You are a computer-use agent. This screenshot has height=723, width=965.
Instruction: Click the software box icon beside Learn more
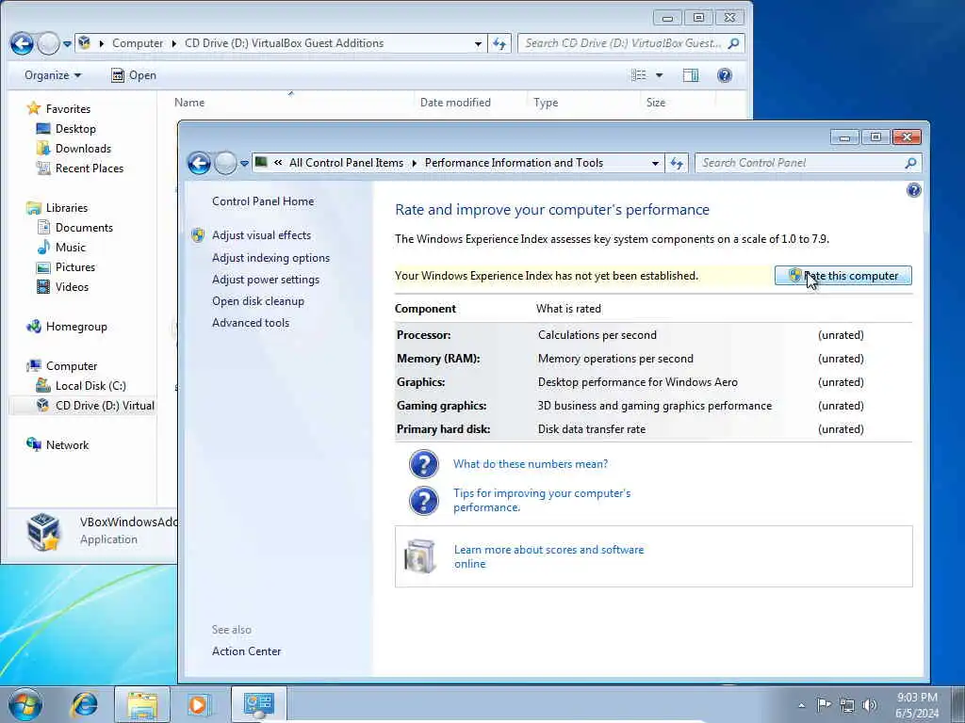420,555
